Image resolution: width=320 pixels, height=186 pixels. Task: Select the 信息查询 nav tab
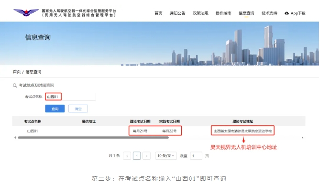[x=246, y=13]
